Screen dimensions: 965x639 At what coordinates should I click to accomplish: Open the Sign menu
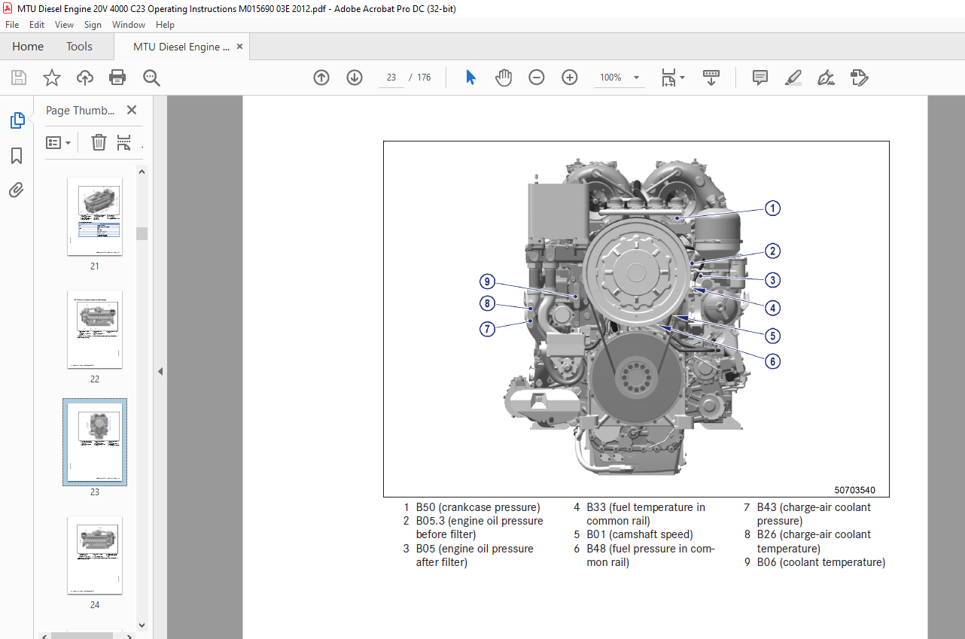coord(93,25)
